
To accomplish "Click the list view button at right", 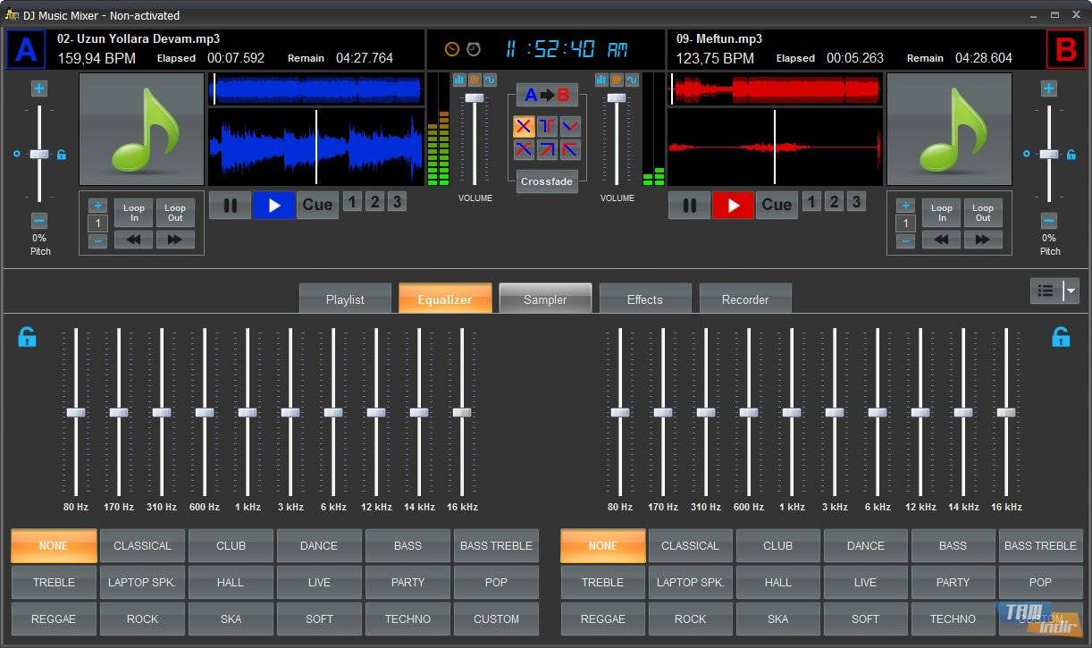I will (1046, 291).
